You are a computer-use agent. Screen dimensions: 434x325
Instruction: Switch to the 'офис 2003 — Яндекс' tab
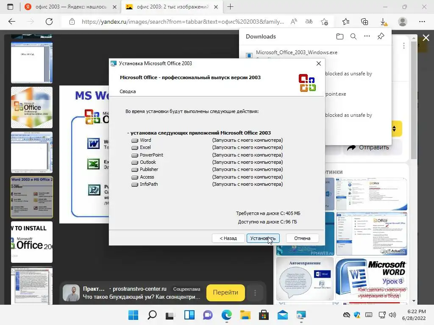71,7
